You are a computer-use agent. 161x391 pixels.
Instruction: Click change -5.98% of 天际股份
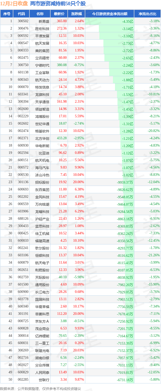click(79, 277)
